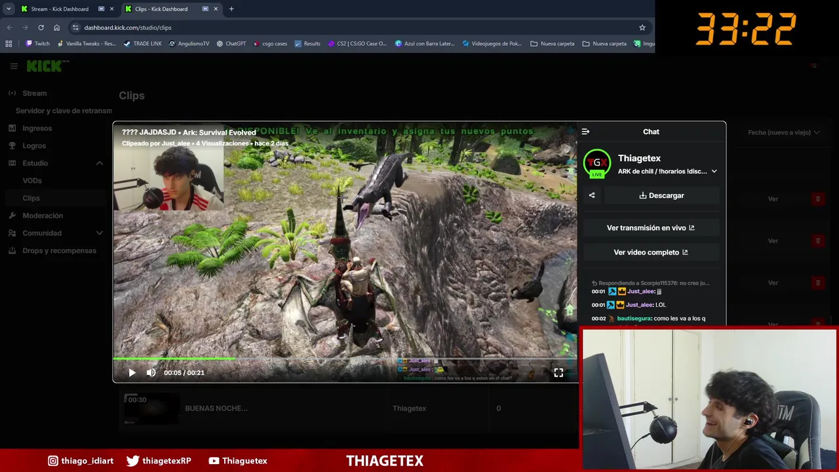The height and width of the screenshot is (472, 839).
Task: Open the Vanilla Tweaks bookmark
Action: [x=86, y=44]
